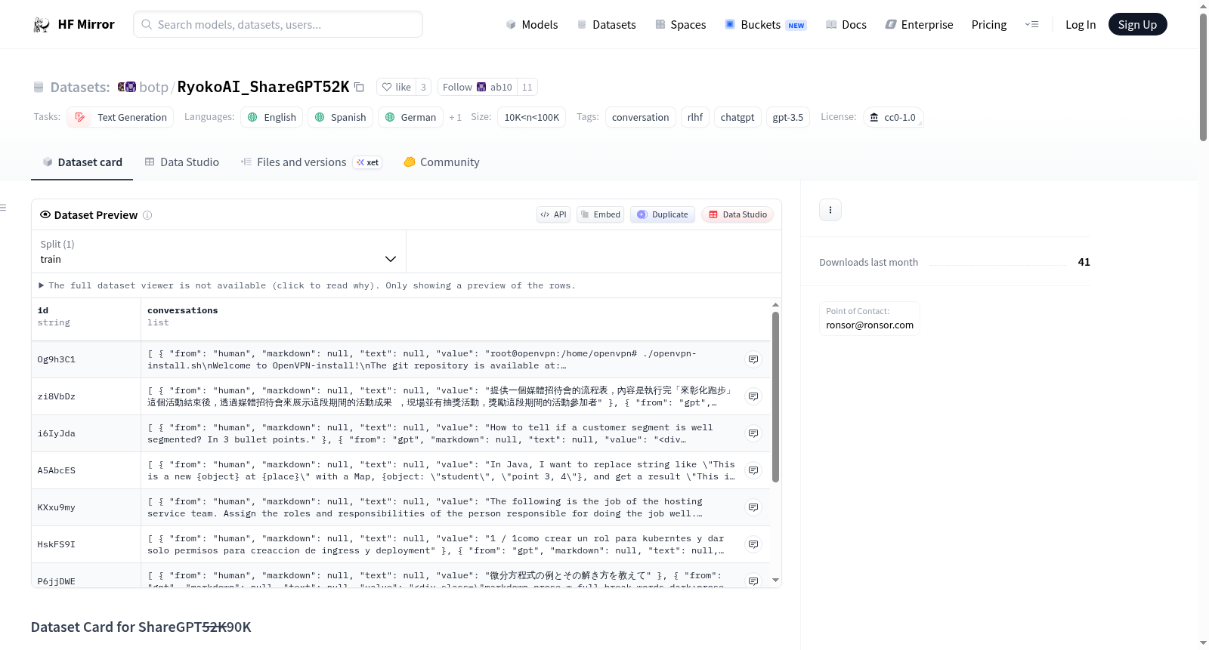Follow ab10 organization
This screenshot has height=650, width=1209.
pyautogui.click(x=478, y=88)
